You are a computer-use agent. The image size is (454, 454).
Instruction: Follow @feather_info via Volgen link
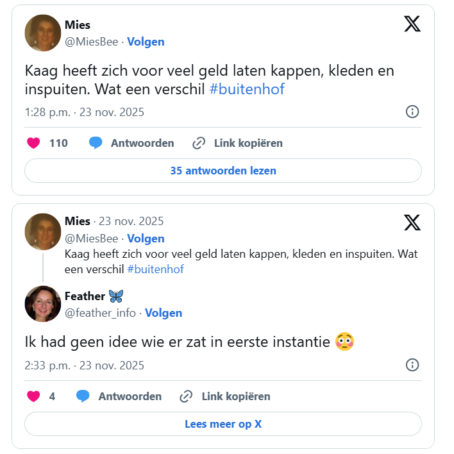click(164, 313)
